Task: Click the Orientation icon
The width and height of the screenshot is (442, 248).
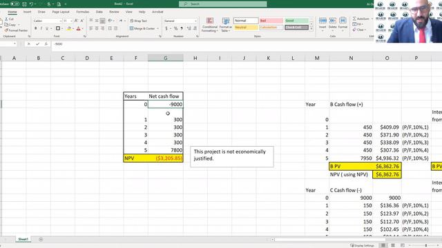Action: click(x=110, y=21)
